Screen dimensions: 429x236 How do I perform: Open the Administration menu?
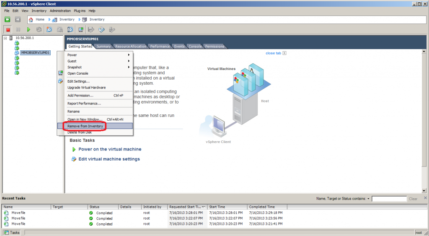(x=60, y=10)
